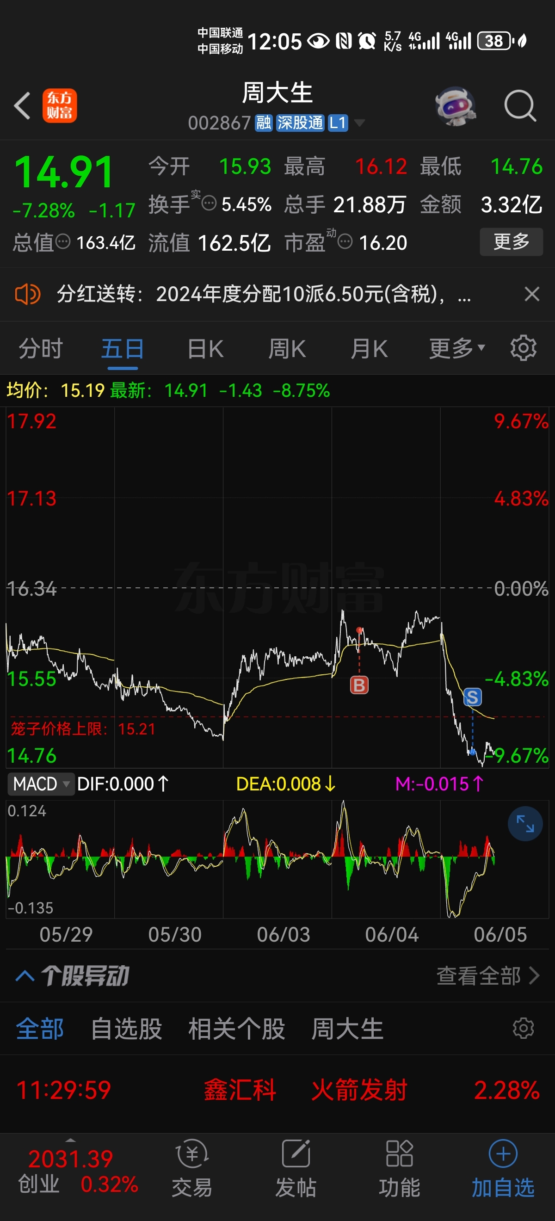Tap the 05/29 date label
The image size is (555, 1221).
[x=66, y=935]
